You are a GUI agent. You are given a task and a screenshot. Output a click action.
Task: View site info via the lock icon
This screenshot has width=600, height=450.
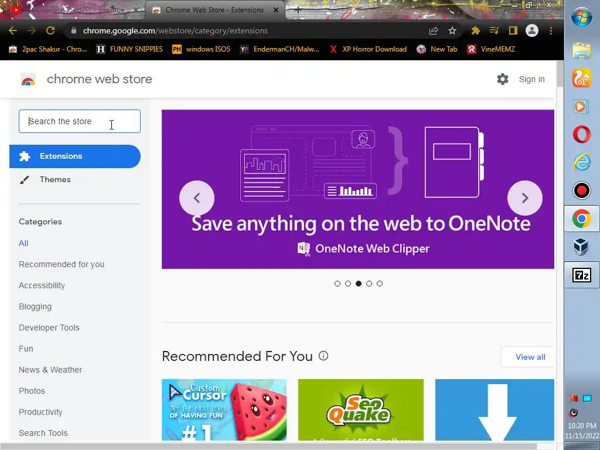click(74, 30)
